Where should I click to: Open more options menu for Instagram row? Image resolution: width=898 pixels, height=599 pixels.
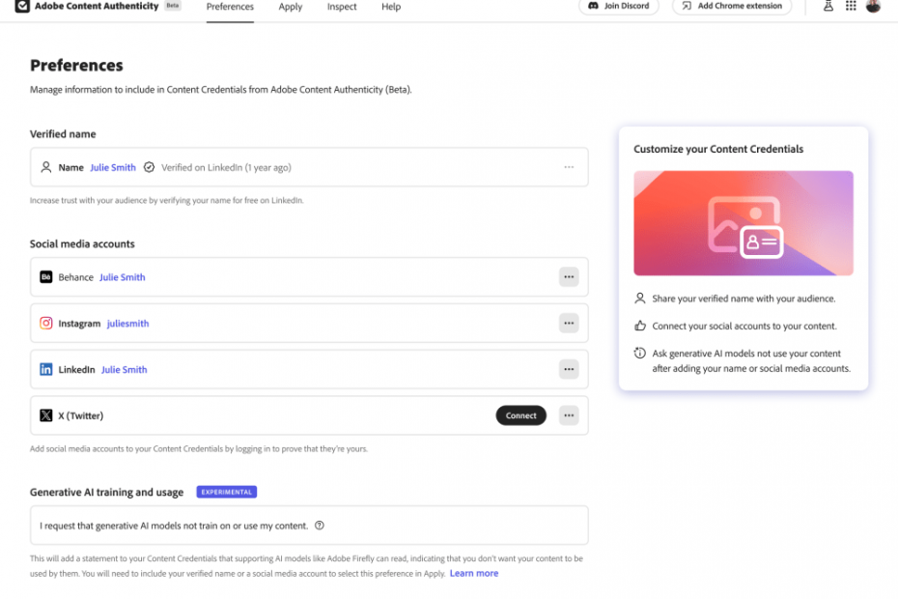coord(569,324)
